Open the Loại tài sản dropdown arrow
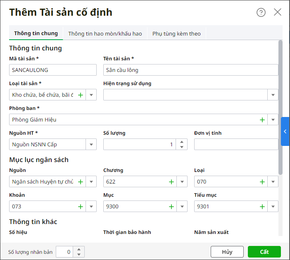The height and width of the screenshot is (260, 290). (x=91, y=95)
